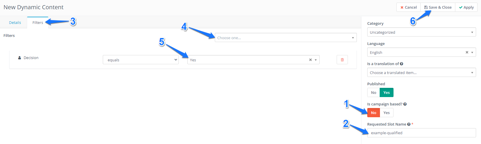
Task: Open help tooltip for Is a translation of
Action: tap(402, 64)
